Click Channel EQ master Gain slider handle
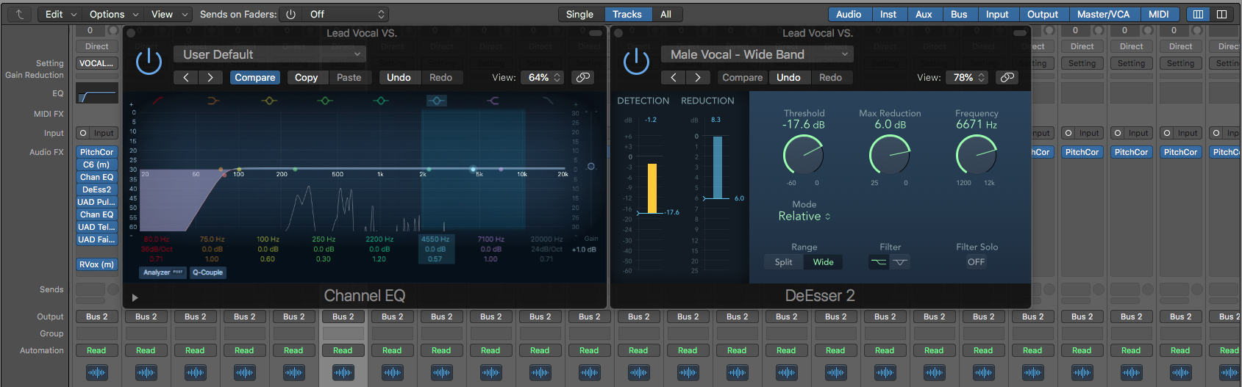 click(591, 166)
